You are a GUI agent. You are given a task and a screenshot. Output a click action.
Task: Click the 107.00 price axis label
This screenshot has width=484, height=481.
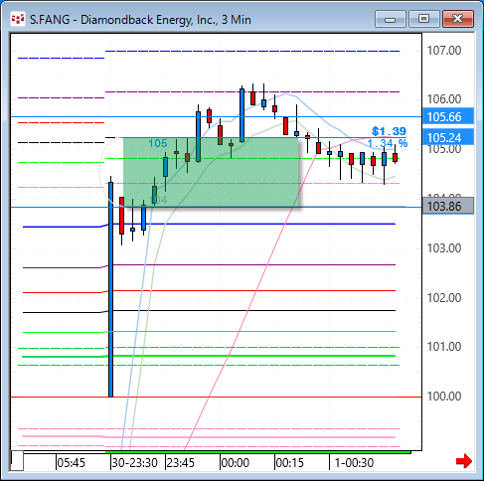click(444, 51)
